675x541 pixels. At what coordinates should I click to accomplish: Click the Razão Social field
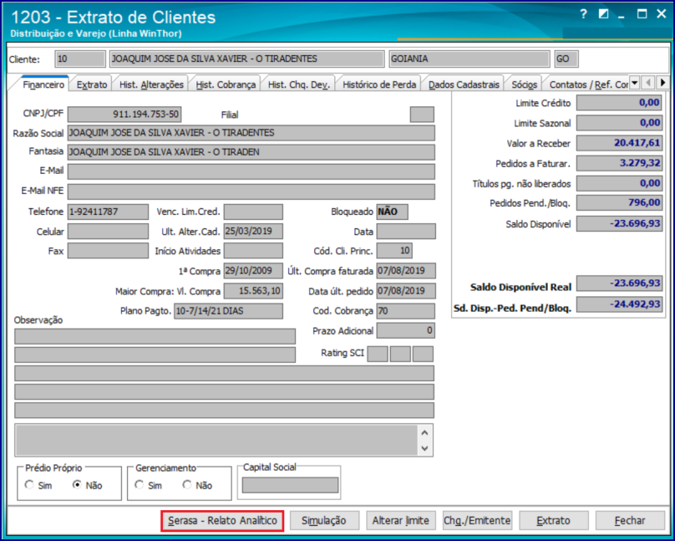(251, 133)
